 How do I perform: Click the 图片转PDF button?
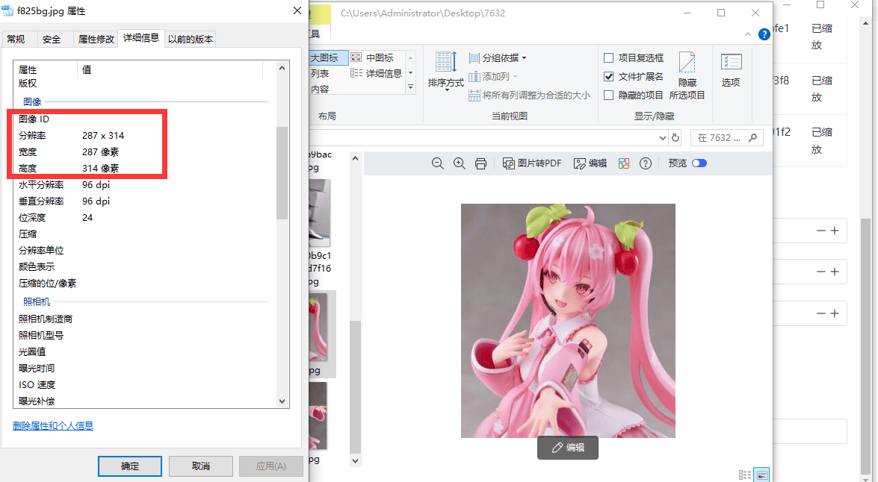(x=532, y=163)
